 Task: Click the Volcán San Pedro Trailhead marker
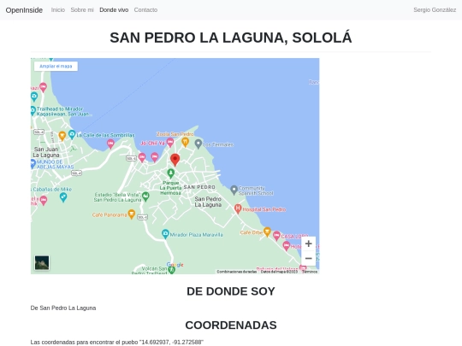tap(171, 269)
